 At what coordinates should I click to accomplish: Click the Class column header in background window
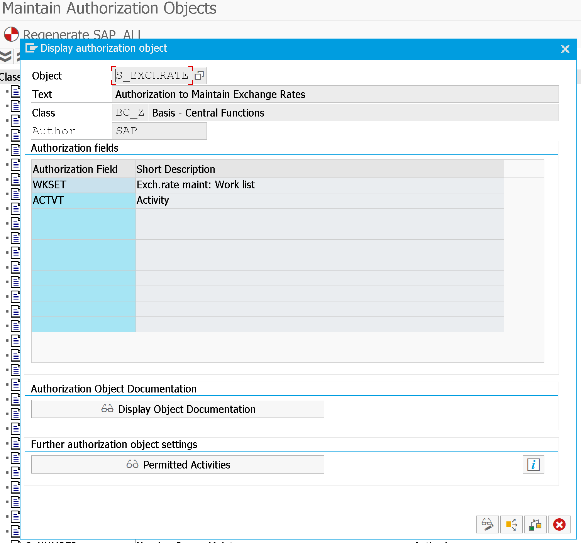point(10,77)
